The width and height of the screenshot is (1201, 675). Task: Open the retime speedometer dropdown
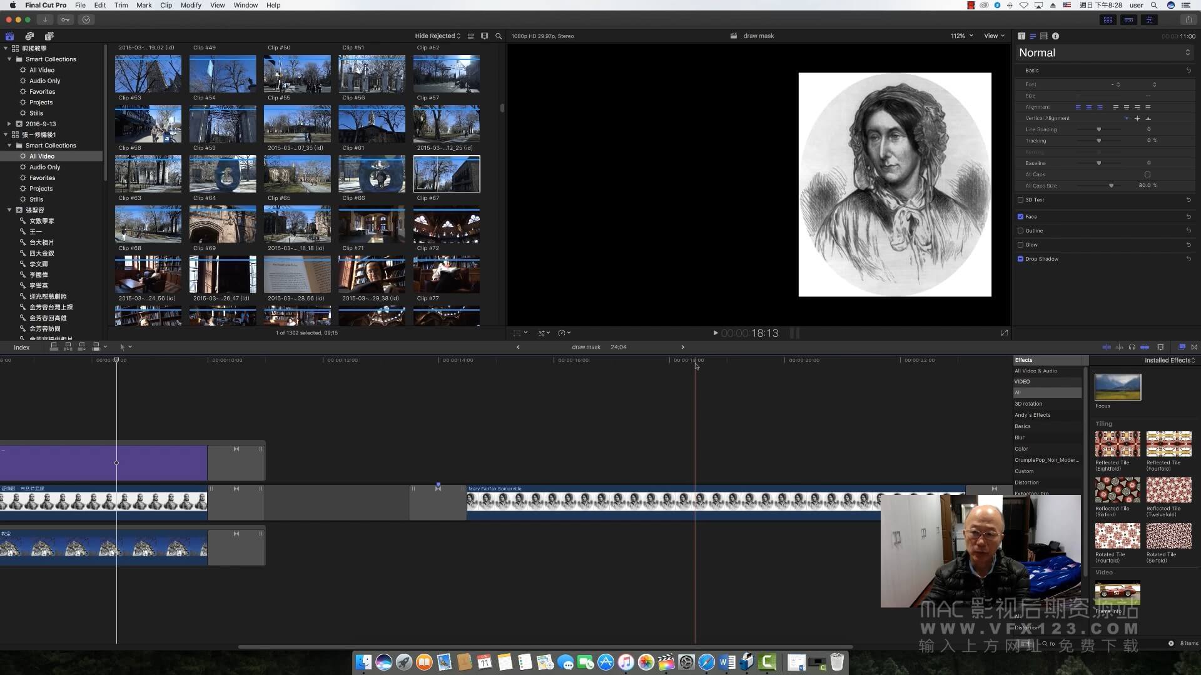(564, 333)
